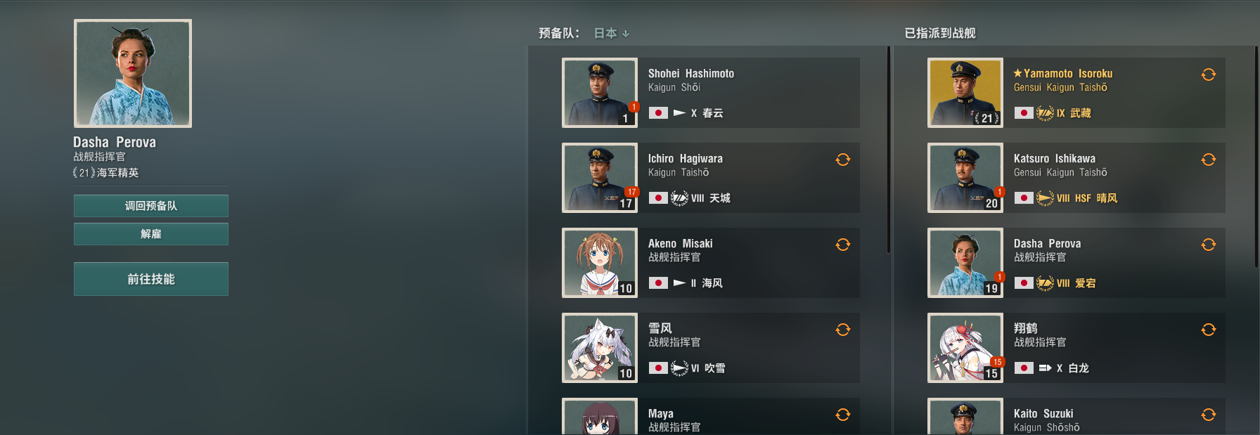Image resolution: width=1260 pixels, height=435 pixels.
Task: Click swap icon for assigned Dasha Perova
Action: [x=1209, y=245]
